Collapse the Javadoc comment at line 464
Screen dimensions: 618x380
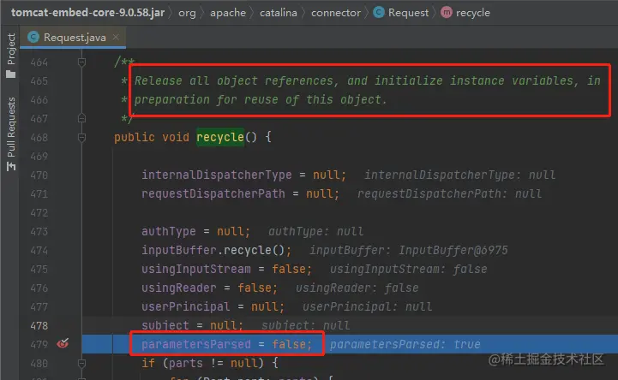(81, 62)
